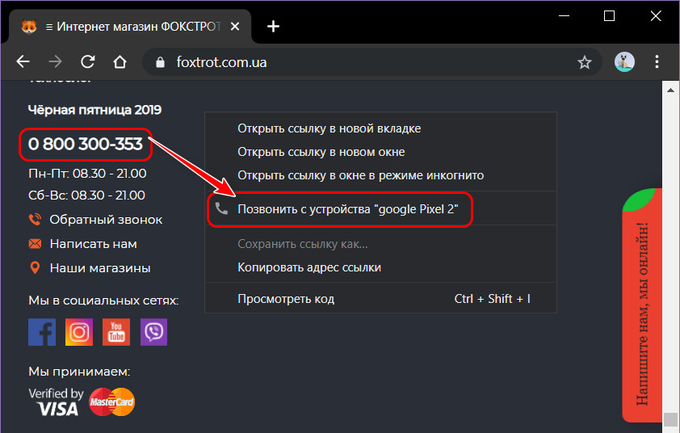
Task: Open the three-dot Chrome menu
Action: click(657, 62)
